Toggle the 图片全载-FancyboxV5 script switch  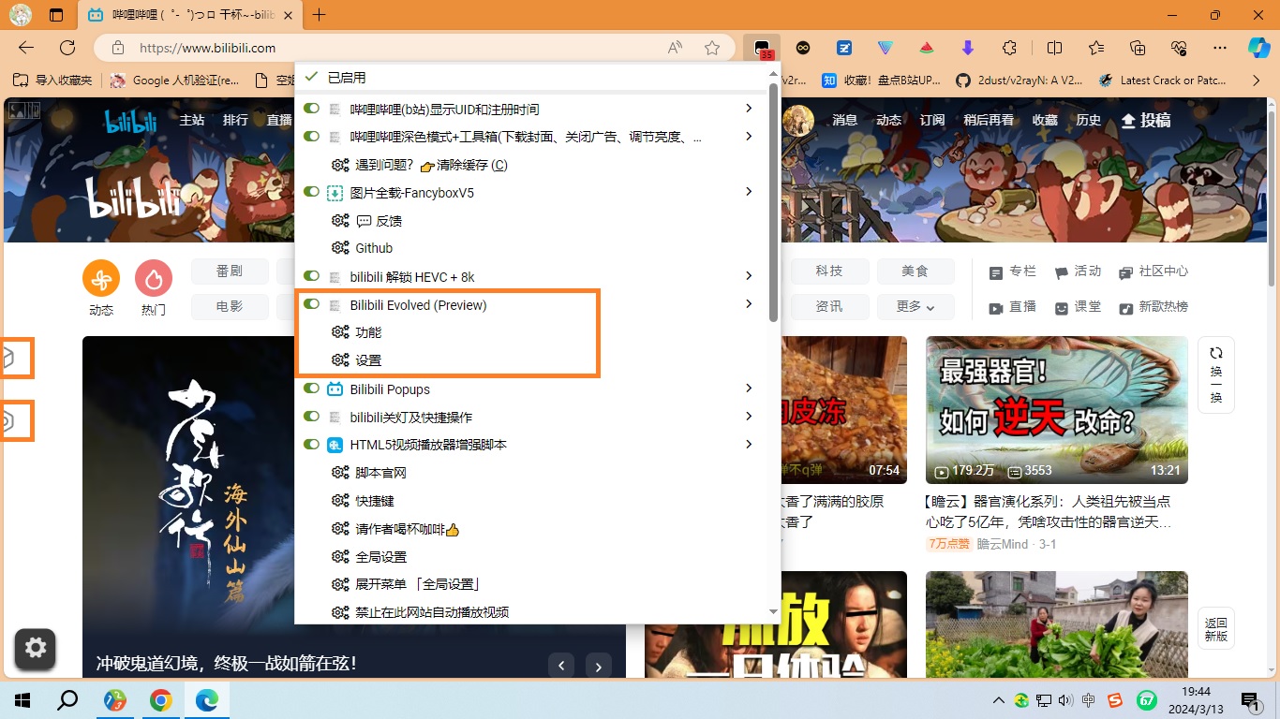[311, 192]
